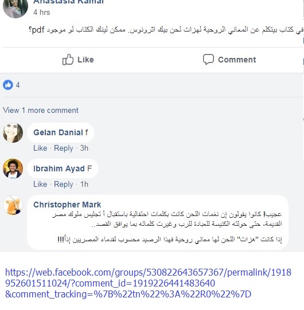The image size is (304, 310).
Task: Open Ibrahim Ayad's profile name link
Action: click(59, 168)
